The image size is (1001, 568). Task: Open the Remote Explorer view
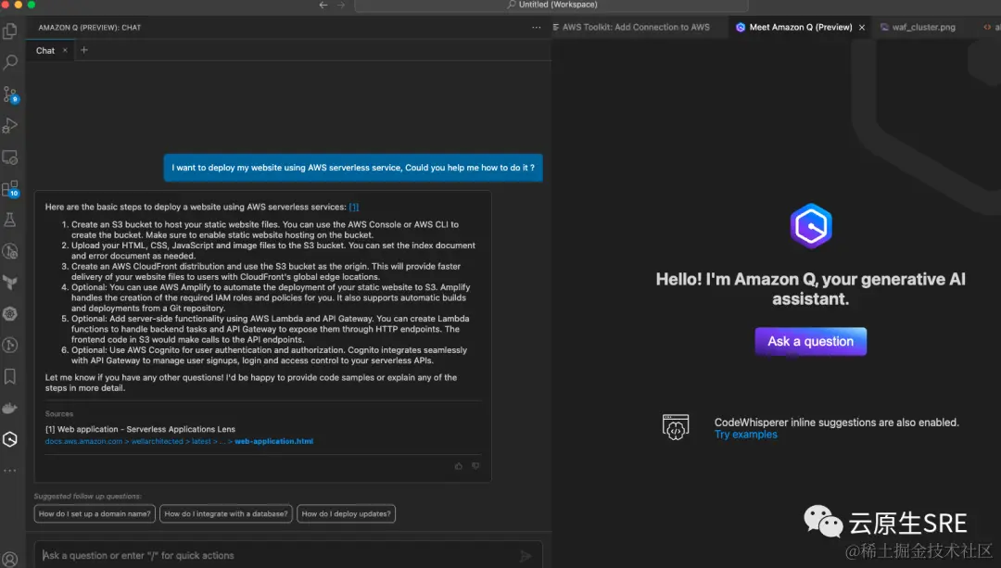[x=10, y=157]
